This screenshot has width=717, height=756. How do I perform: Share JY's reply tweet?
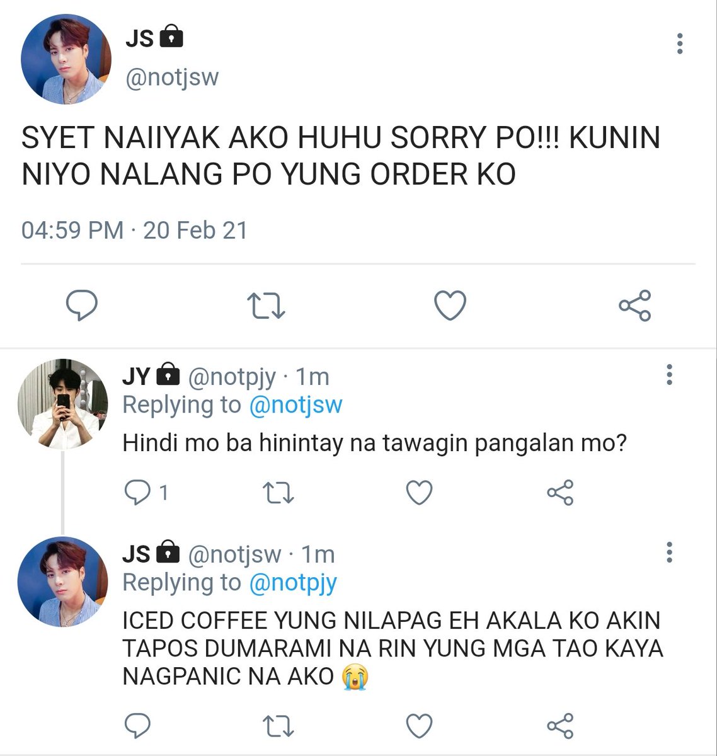point(560,493)
